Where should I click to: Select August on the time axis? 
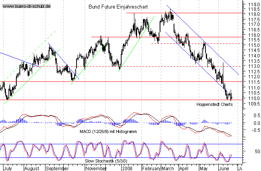click(32, 169)
